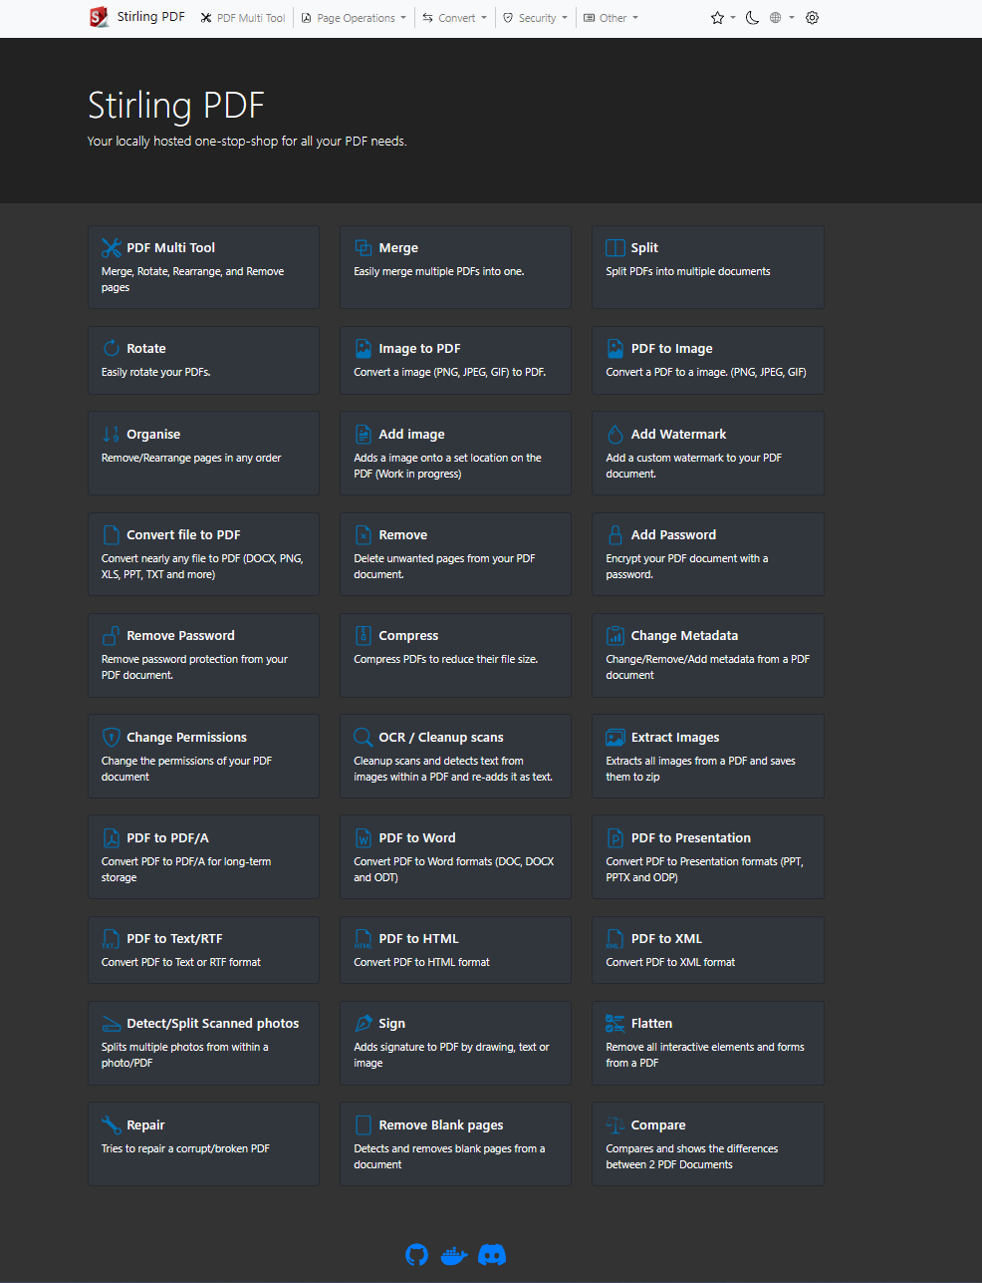Open the Docker link icon in footer
The height and width of the screenshot is (1283, 982).
pos(454,1255)
